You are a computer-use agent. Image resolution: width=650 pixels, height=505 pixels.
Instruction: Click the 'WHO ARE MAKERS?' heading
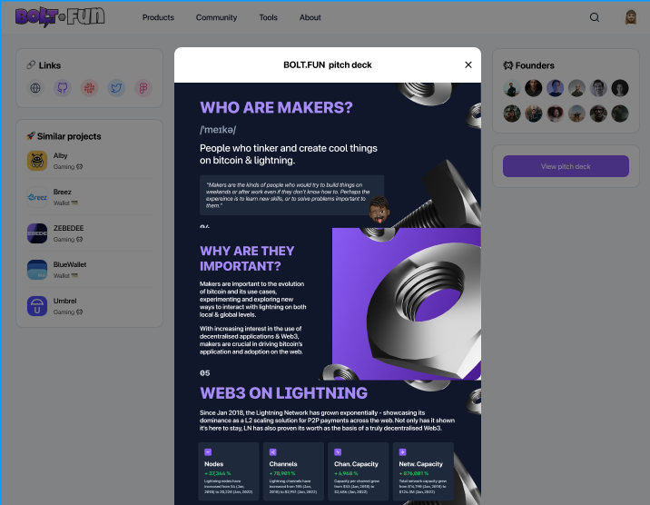276,107
